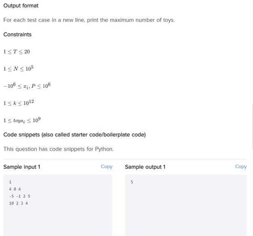
Task: Copy the Sample input 1 contents
Action: pyautogui.click(x=107, y=166)
